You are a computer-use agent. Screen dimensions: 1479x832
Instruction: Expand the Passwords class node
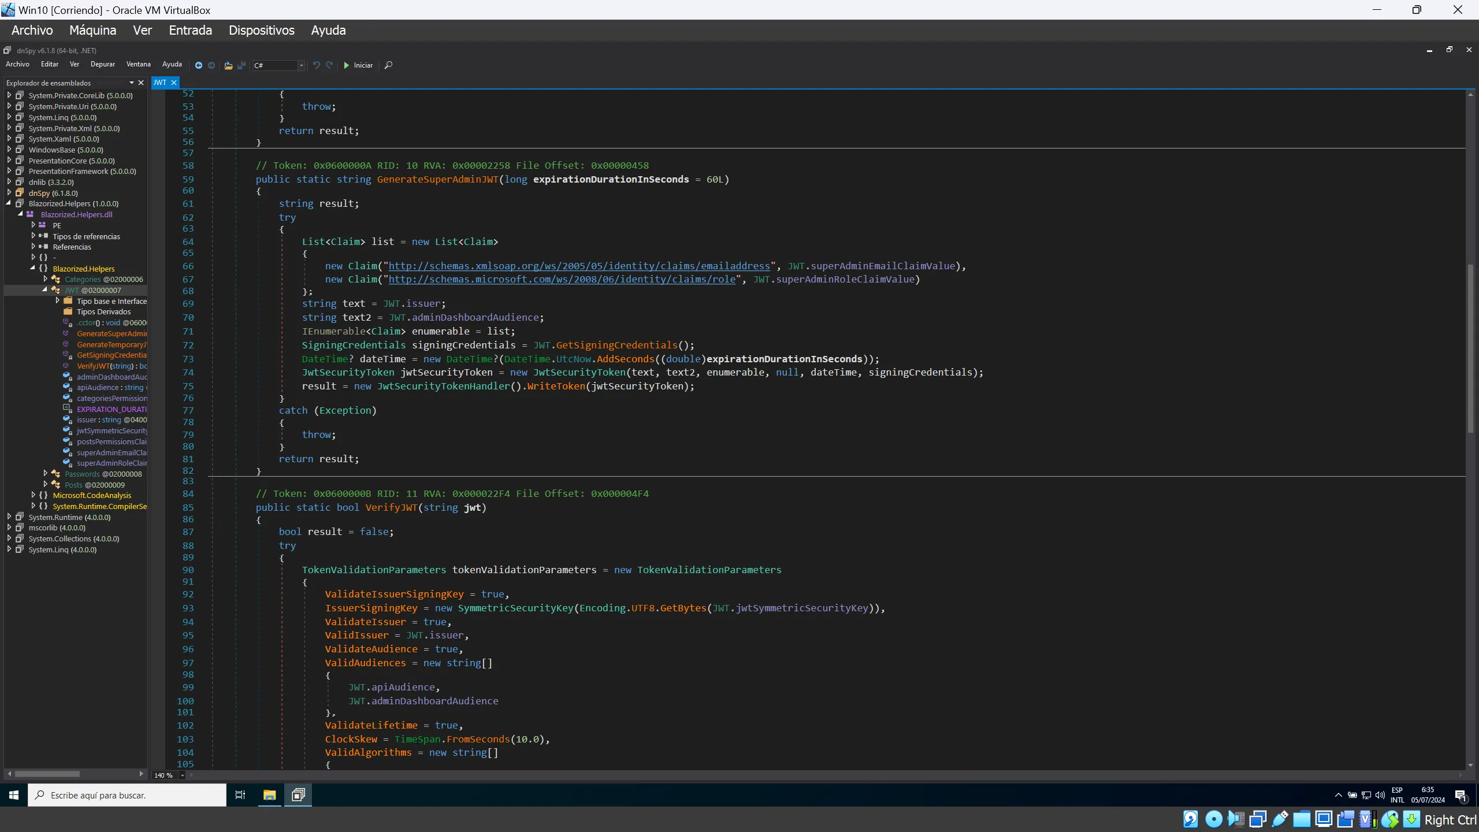45,474
